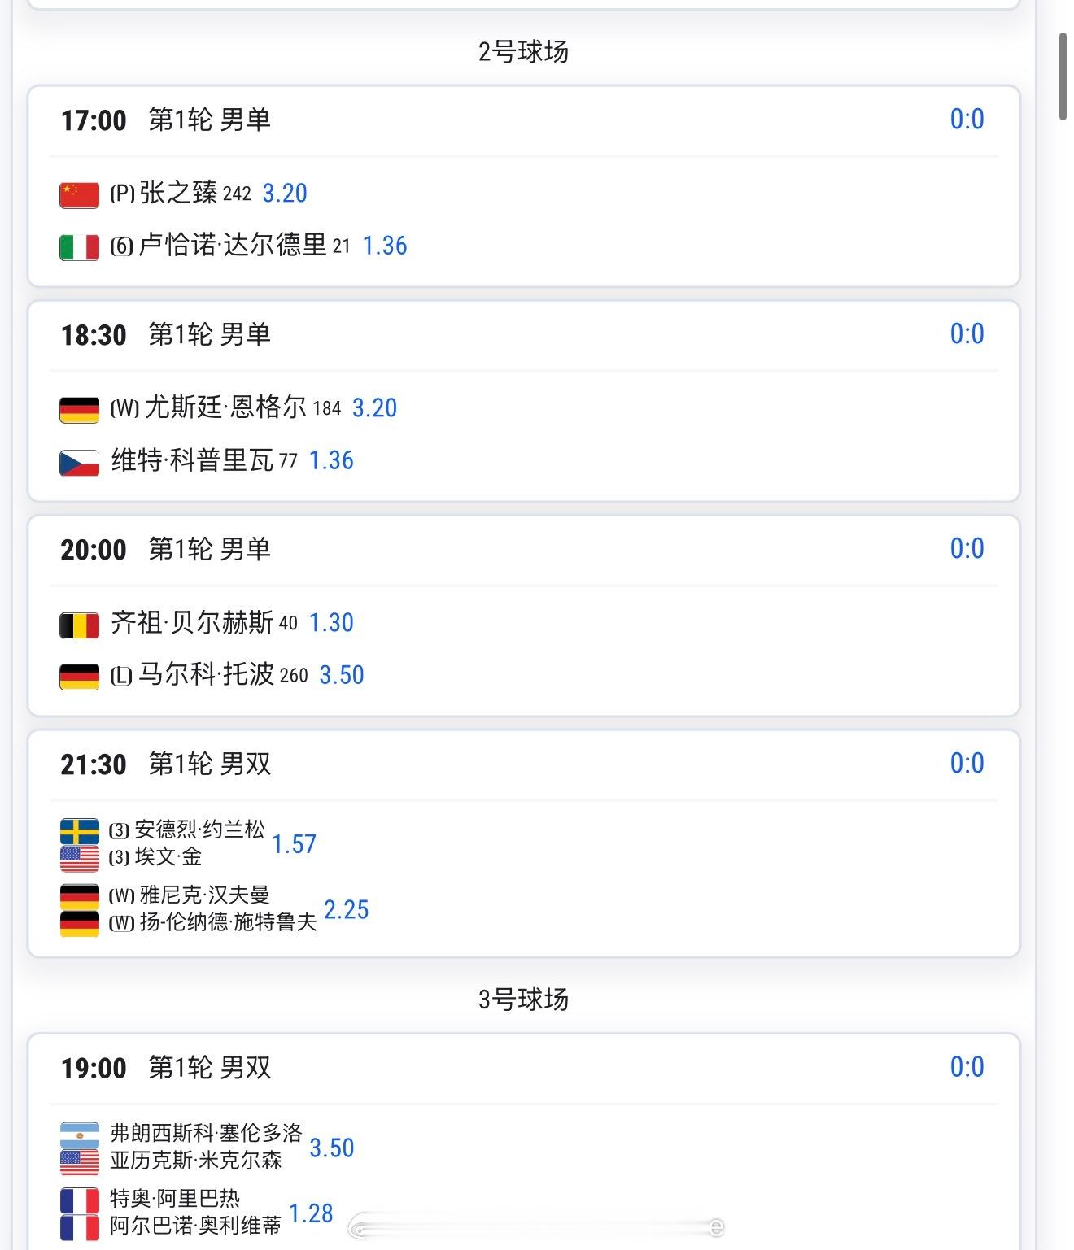Open 21:30 doubles match score 0:0
Viewport: 1074px width, 1250px height.
967,764
